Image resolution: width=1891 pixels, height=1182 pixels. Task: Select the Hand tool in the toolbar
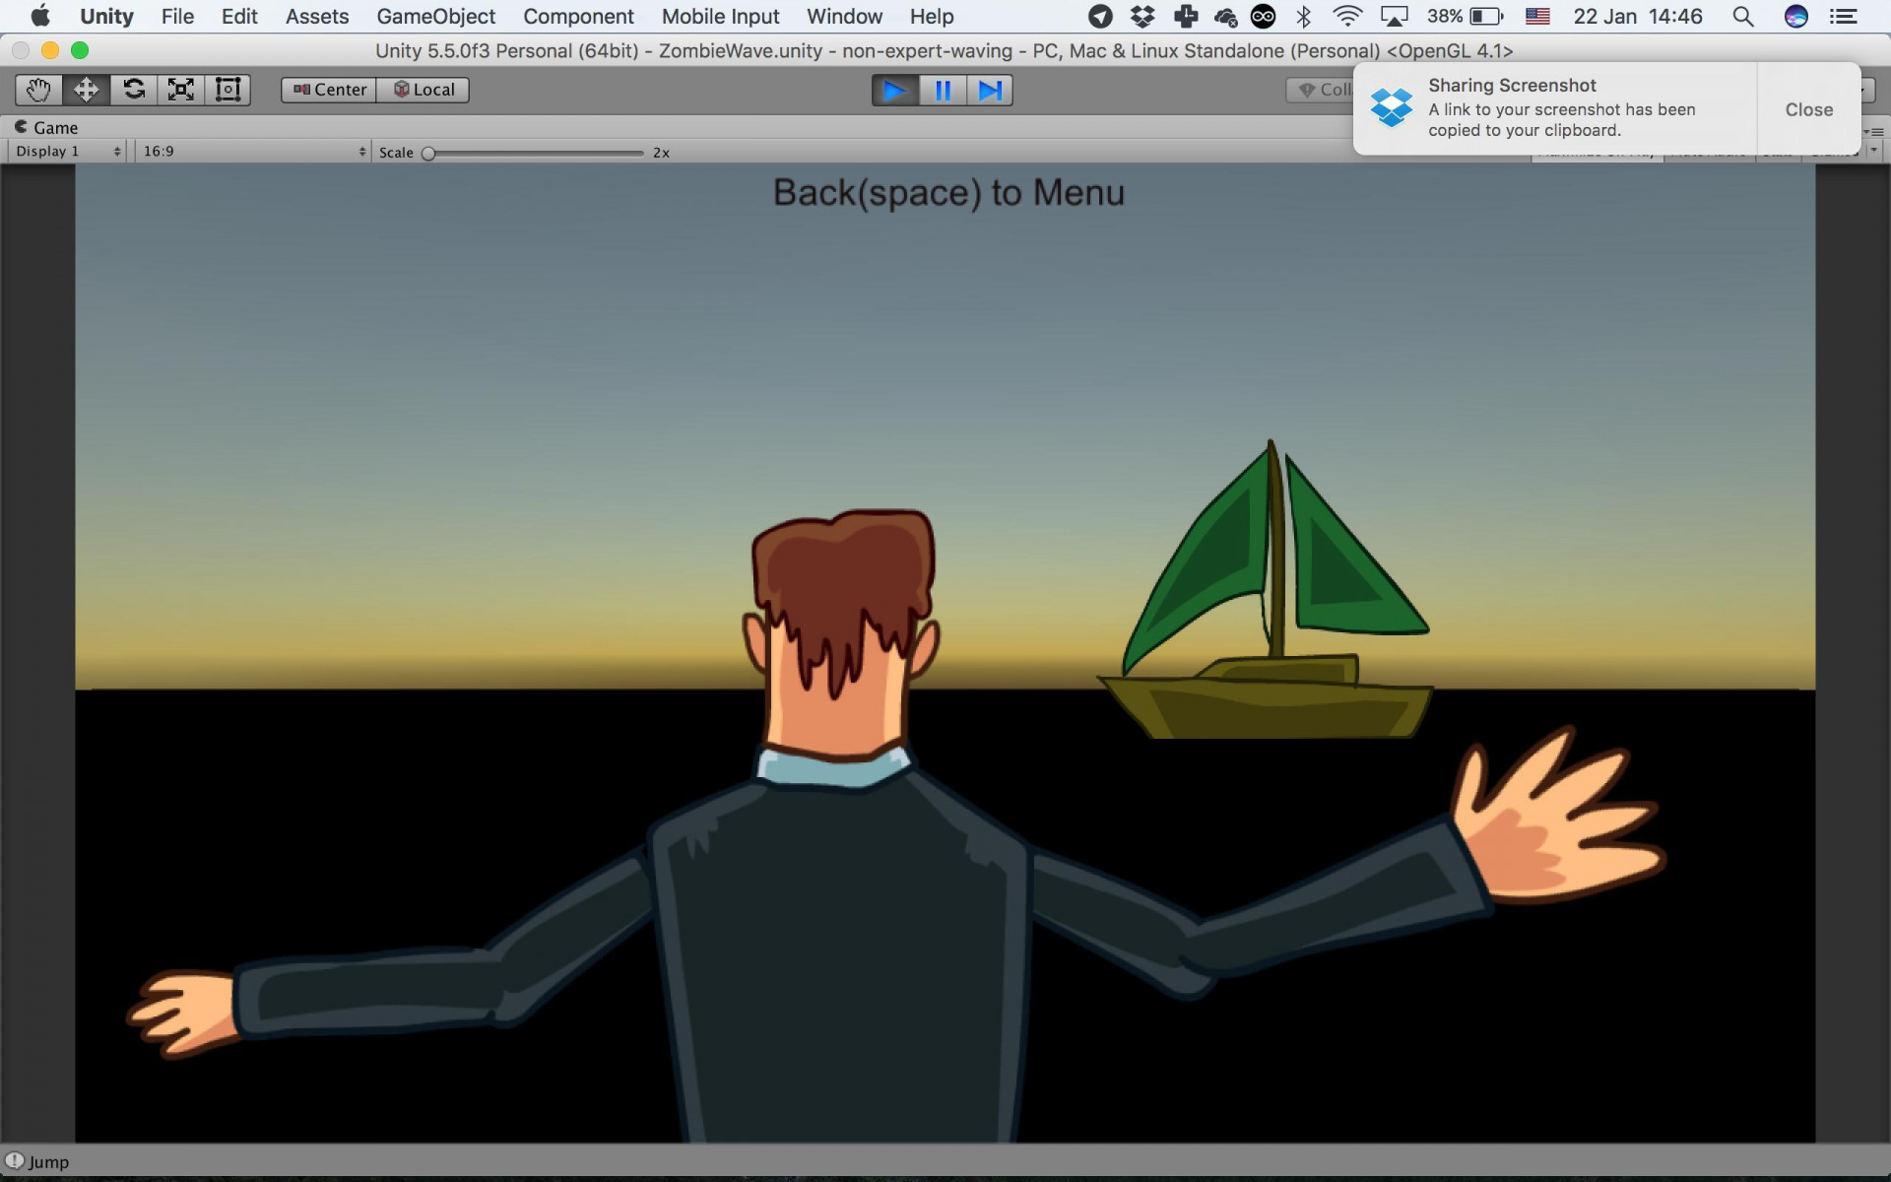[38, 90]
